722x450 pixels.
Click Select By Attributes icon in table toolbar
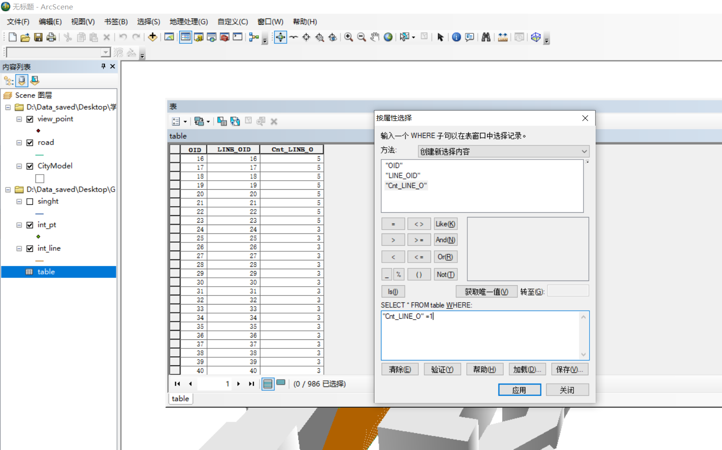coord(222,121)
